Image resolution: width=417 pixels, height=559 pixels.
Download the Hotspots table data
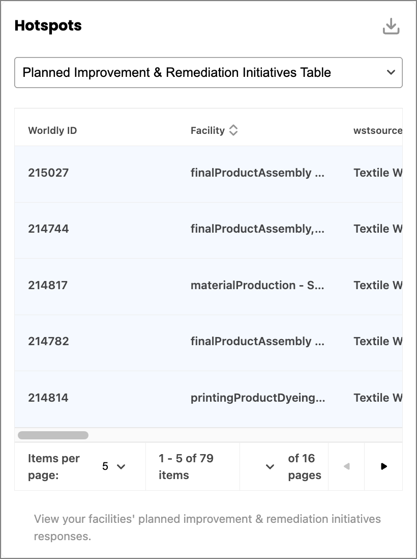(x=391, y=26)
